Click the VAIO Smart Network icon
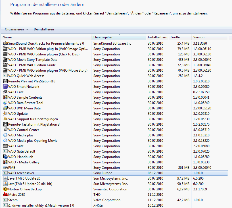Screen dimensions: 232x208 coord(5,87)
